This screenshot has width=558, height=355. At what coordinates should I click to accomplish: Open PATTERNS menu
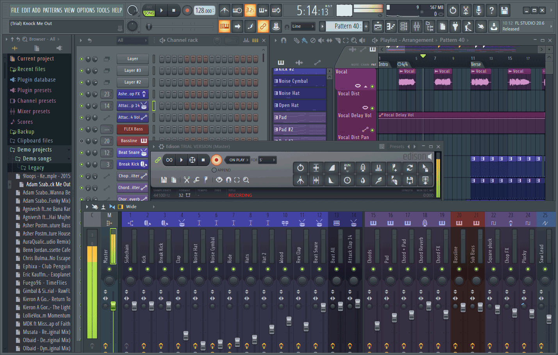point(52,10)
